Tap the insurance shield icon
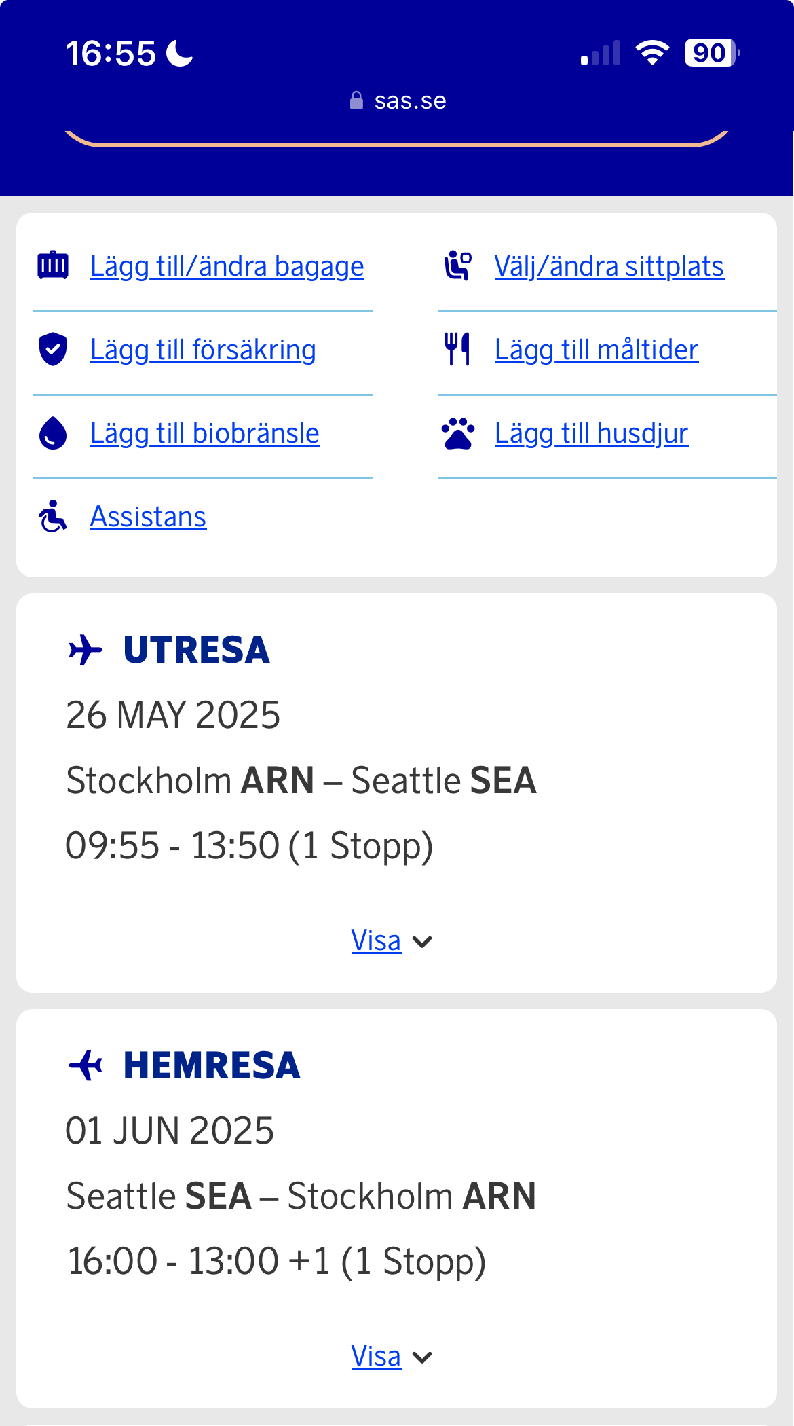The height and width of the screenshot is (1426, 794). tap(53, 350)
